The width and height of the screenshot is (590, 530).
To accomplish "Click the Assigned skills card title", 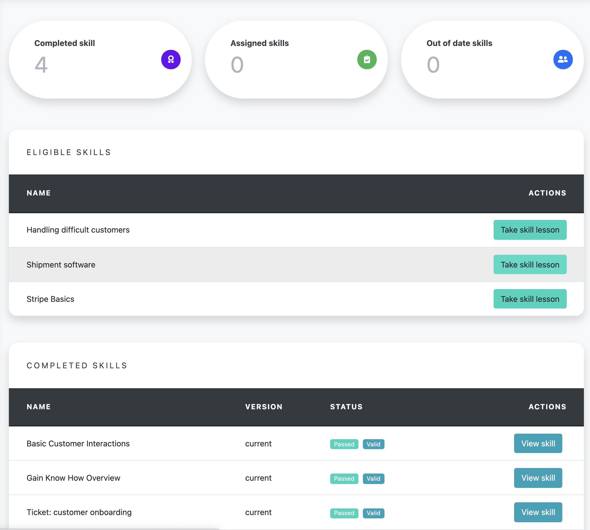I will pos(259,43).
